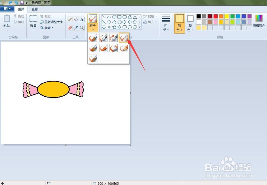
Task: Select the Magnifier tool
Action: tap(82, 27)
